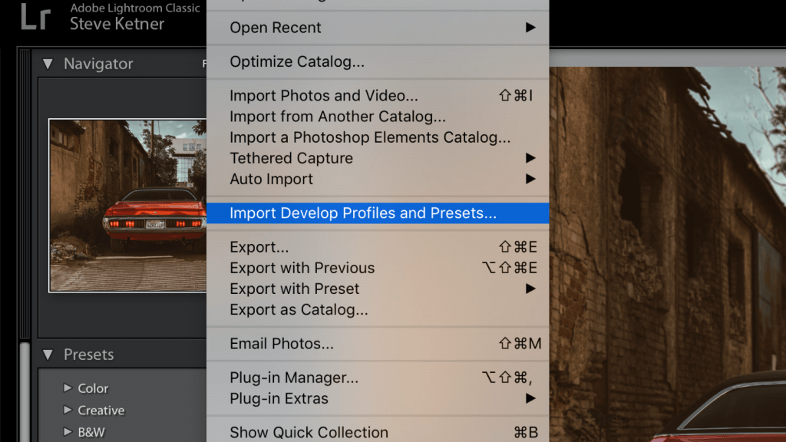786x442 pixels.
Task: Choose Import a Photoshop Elements Catalog
Action: coord(370,137)
